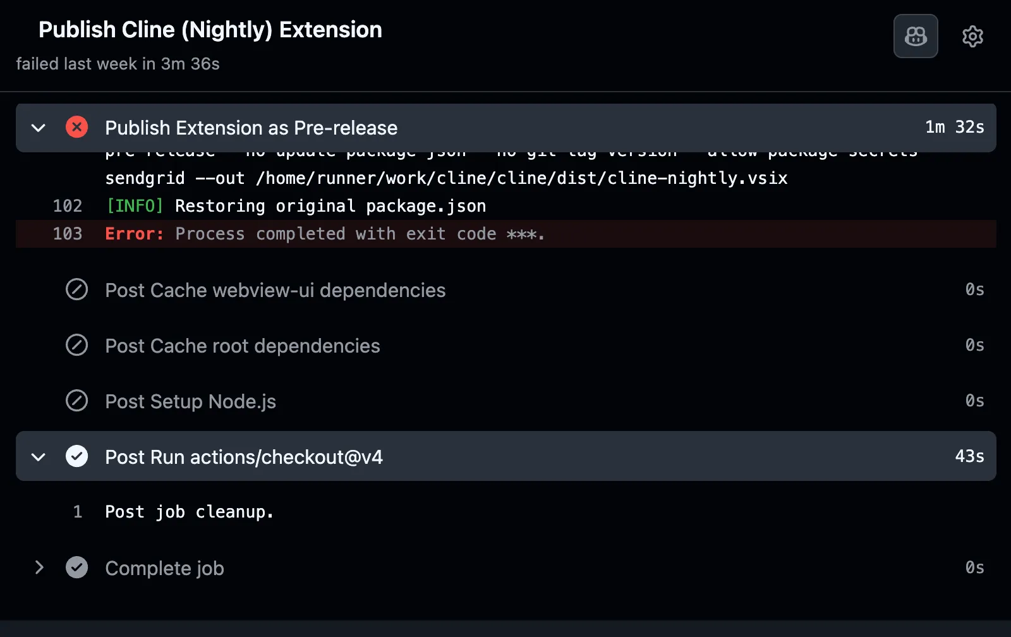Select the 'Post job cleanup.' log line

point(189,511)
